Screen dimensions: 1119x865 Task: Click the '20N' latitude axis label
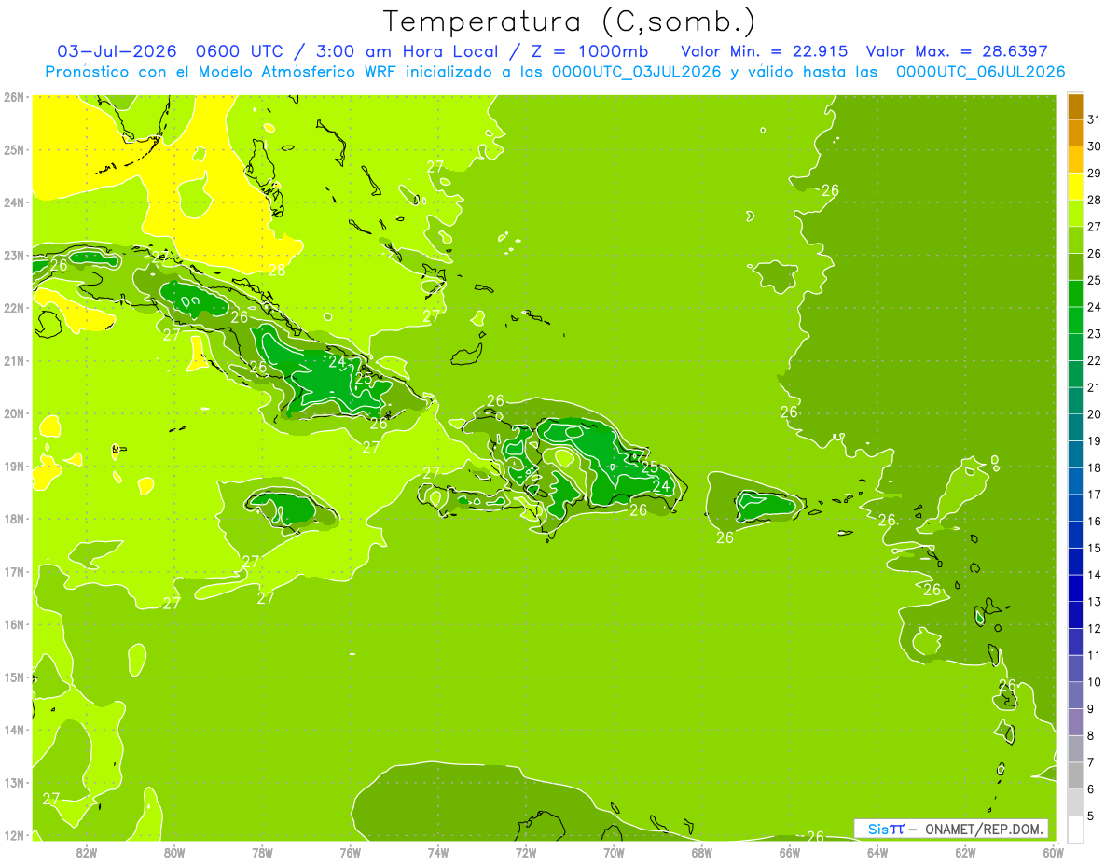13,413
